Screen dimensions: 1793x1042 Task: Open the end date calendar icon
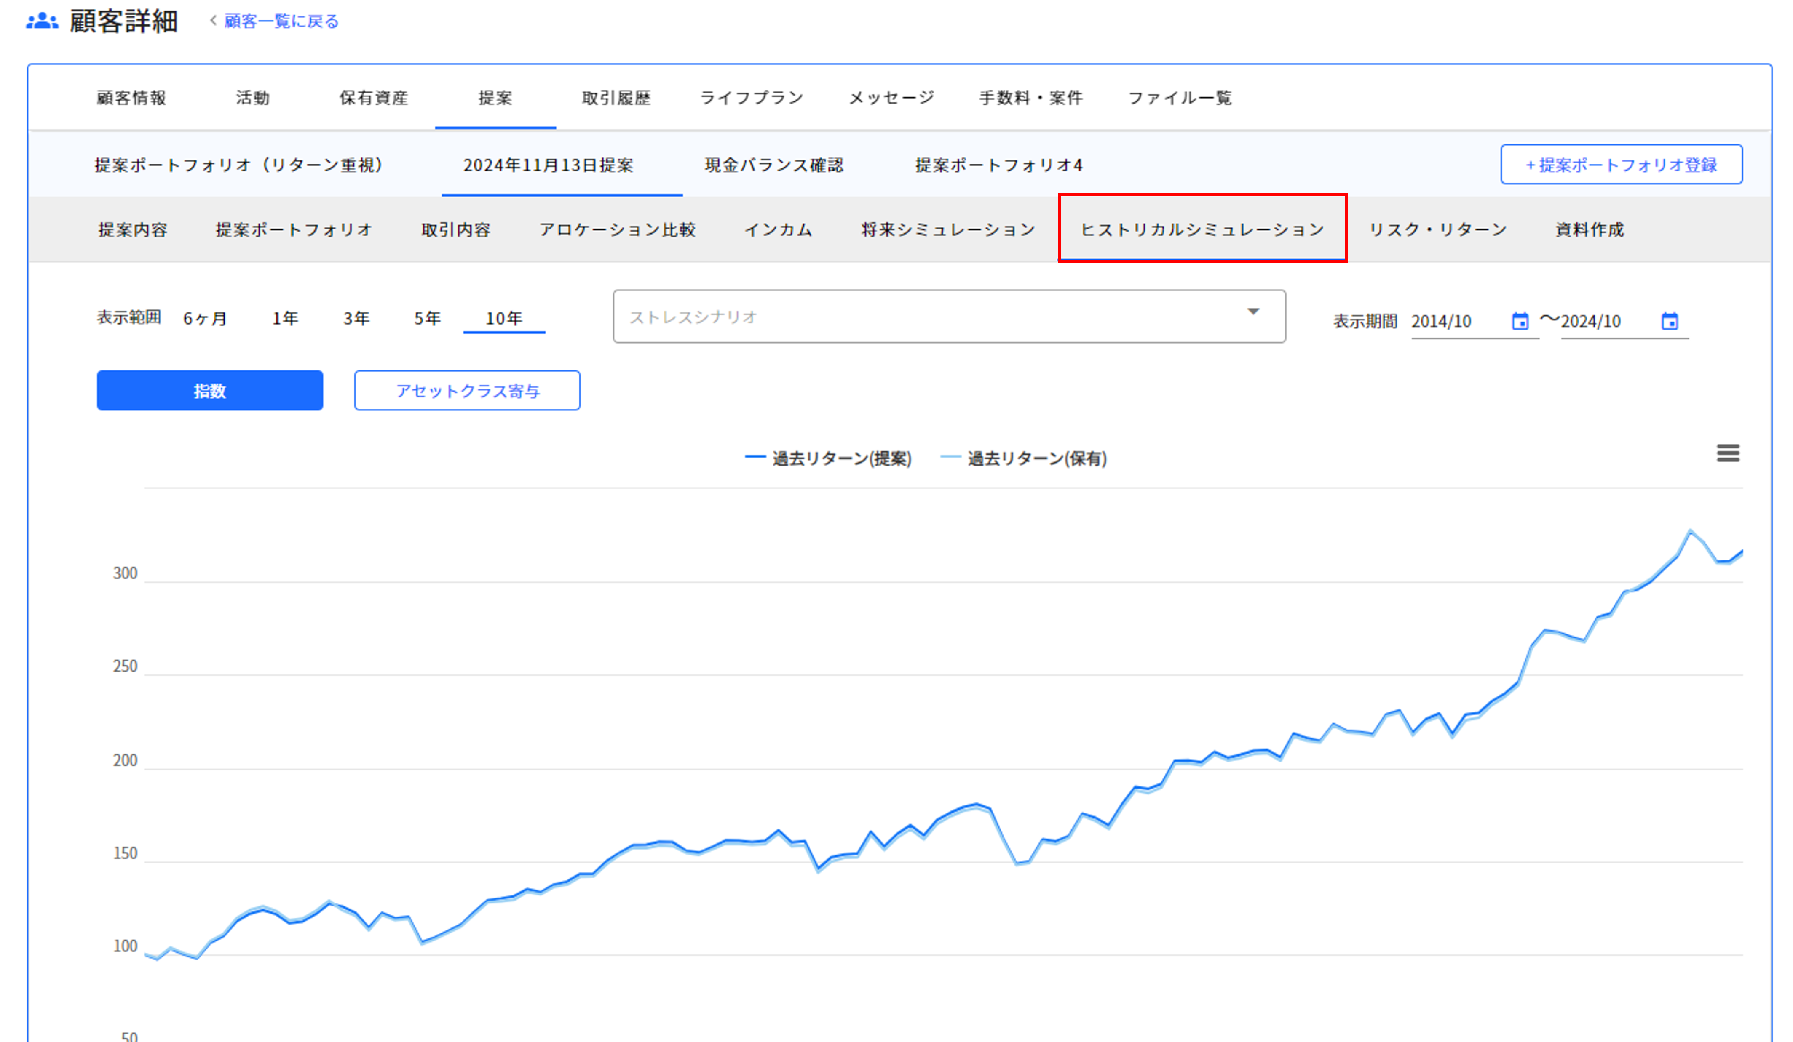pyautogui.click(x=1669, y=322)
